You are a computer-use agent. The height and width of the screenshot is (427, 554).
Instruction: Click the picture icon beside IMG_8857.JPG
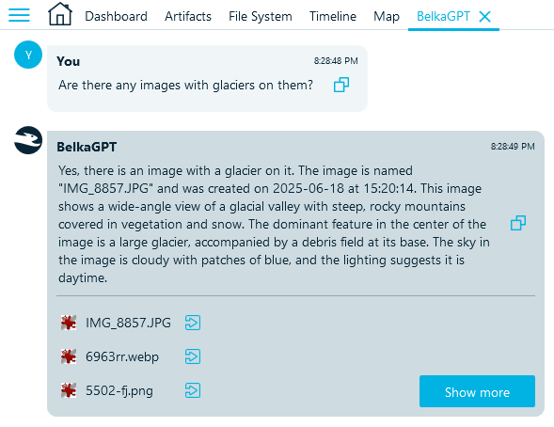pos(69,323)
